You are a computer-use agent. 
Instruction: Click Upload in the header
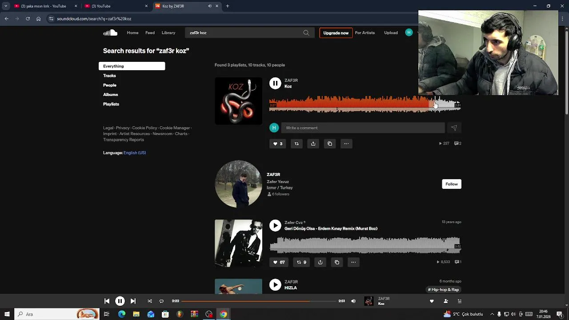(391, 33)
